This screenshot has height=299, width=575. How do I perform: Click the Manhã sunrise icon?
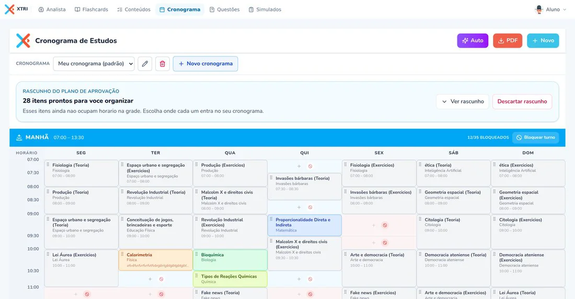[19, 137]
